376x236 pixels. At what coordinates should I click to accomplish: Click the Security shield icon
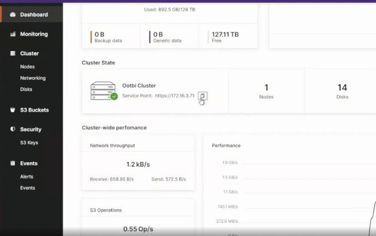pos(13,129)
